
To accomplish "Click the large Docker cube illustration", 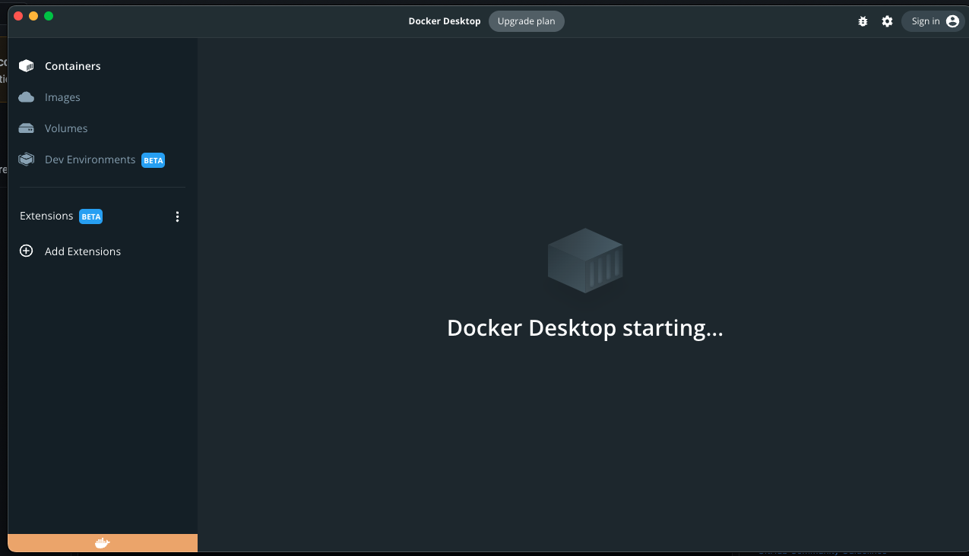I will point(585,261).
